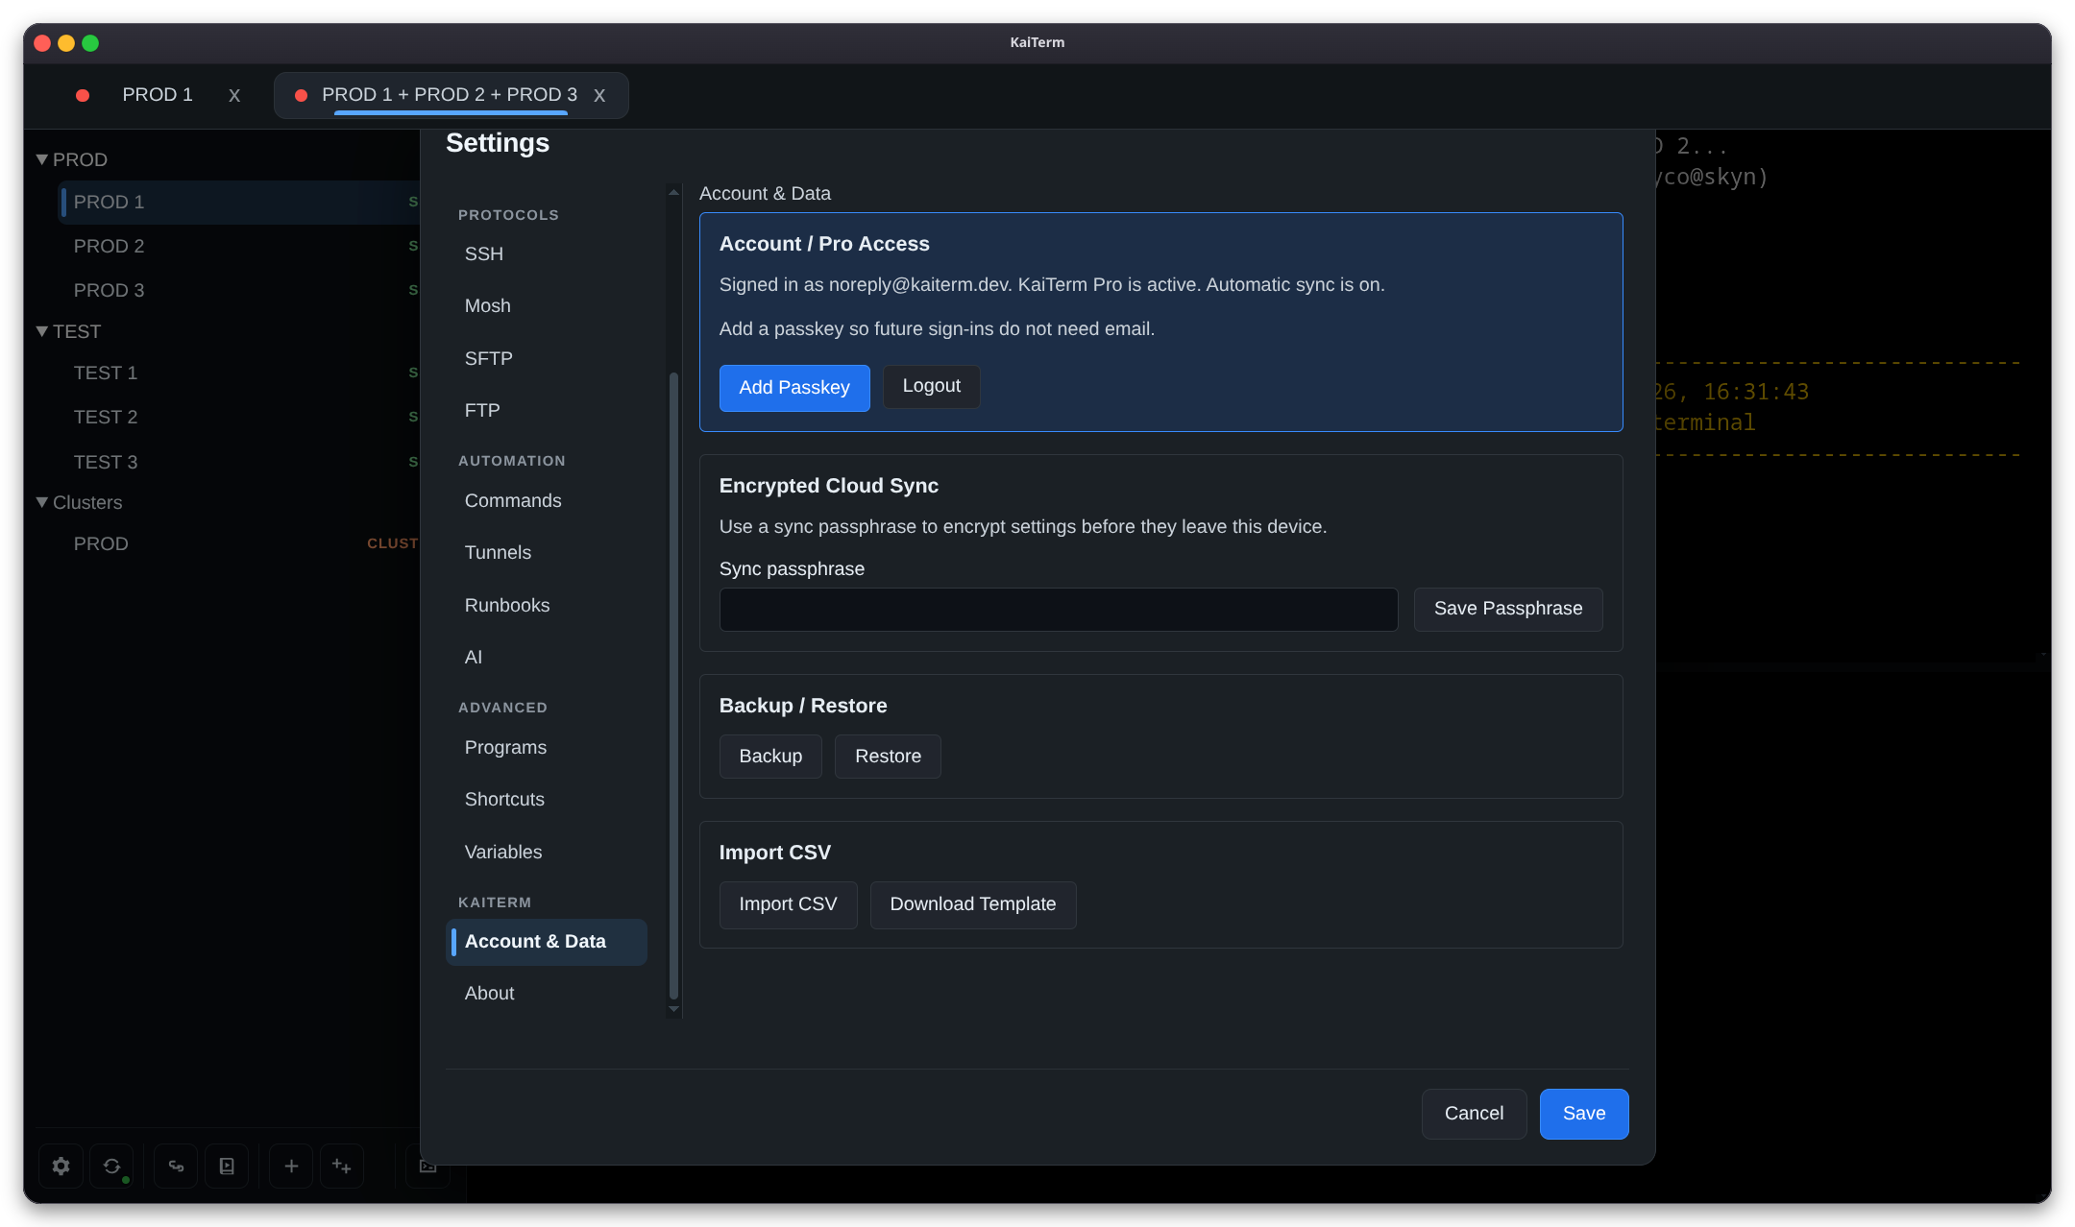
Task: Select the PROD 1 + PROD 2 + PROD 3 tab
Action: tap(450, 94)
